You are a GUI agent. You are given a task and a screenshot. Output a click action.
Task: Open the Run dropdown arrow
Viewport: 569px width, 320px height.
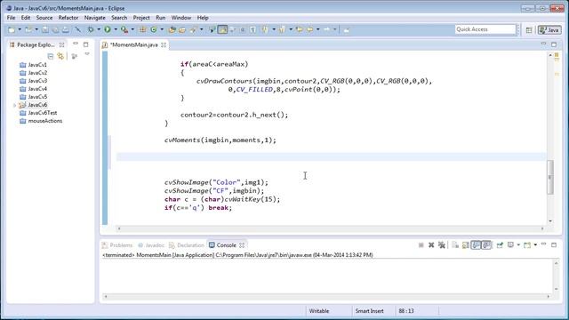point(116,29)
